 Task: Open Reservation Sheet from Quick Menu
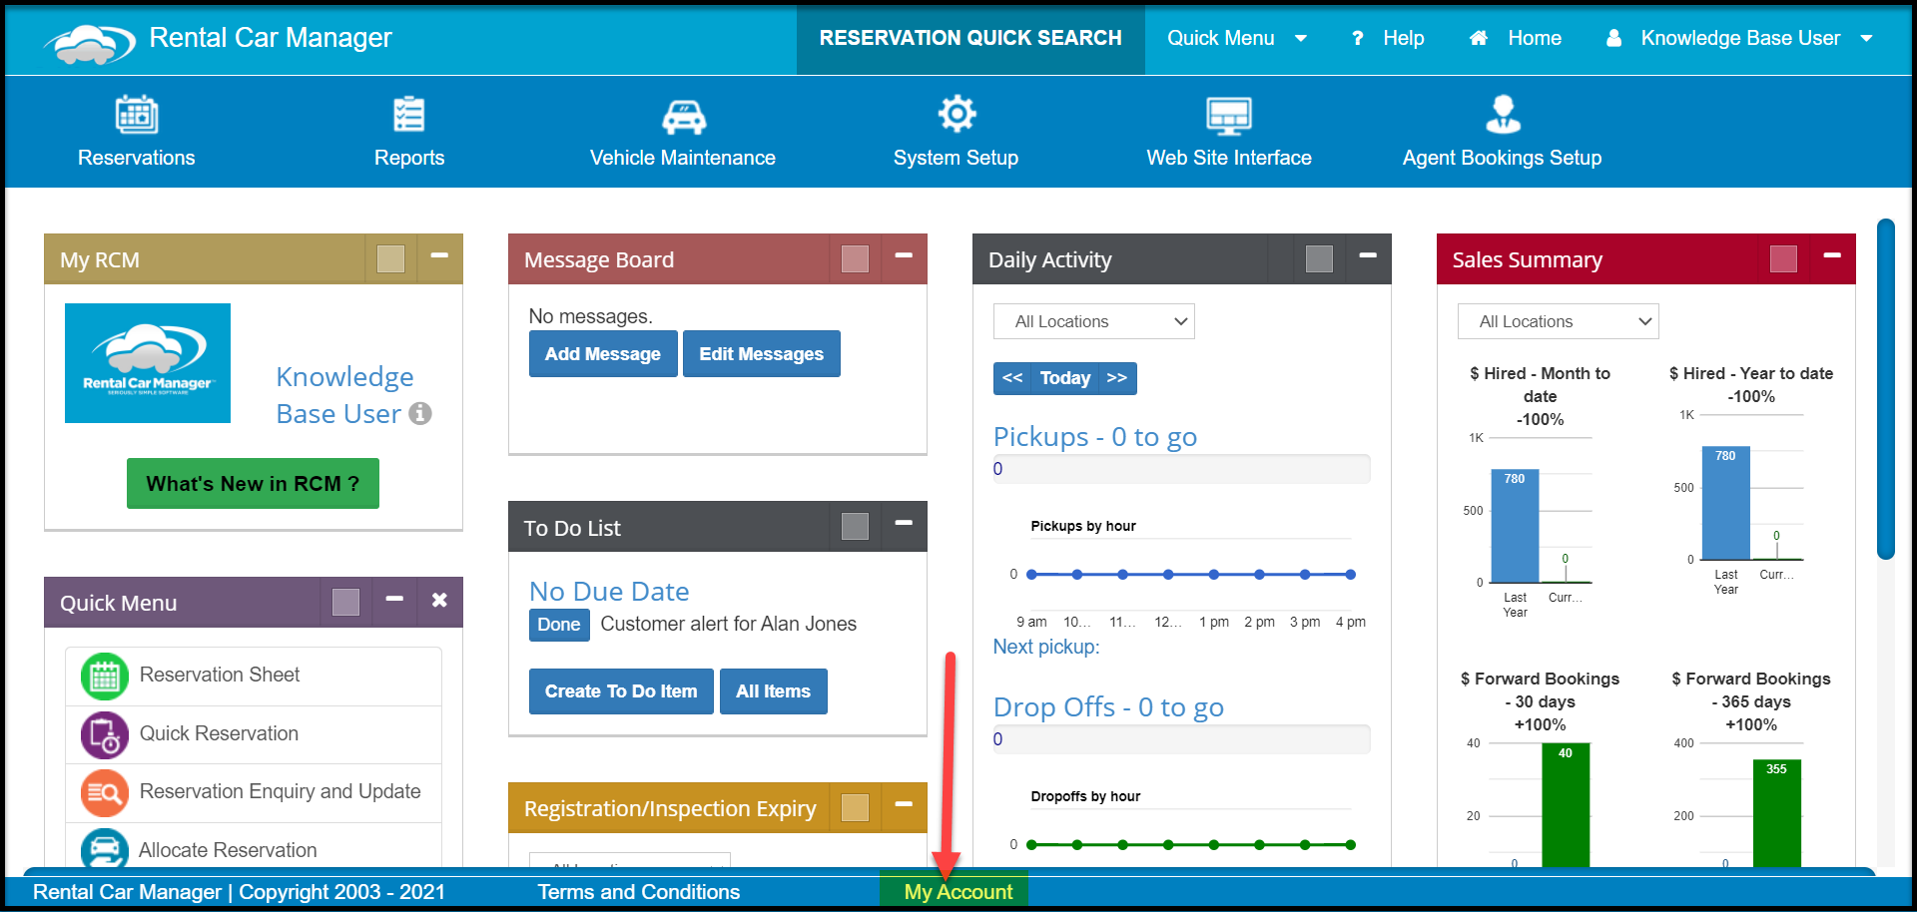[220, 675]
